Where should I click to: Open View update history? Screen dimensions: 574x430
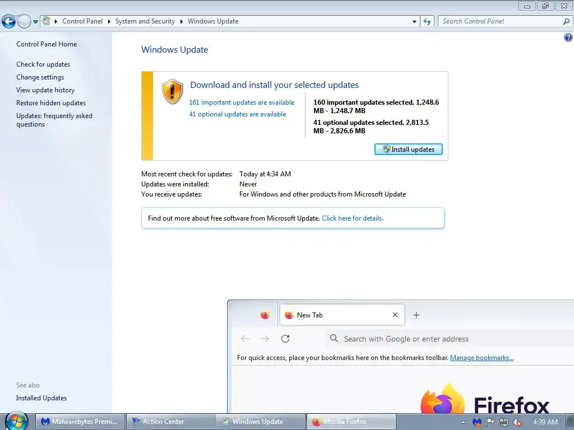click(45, 90)
